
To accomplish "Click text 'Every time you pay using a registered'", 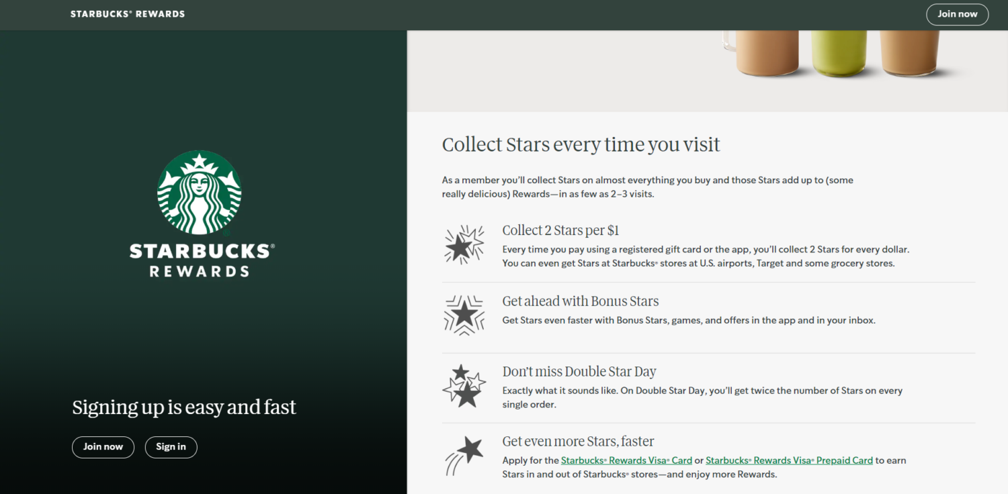I will point(706,256).
